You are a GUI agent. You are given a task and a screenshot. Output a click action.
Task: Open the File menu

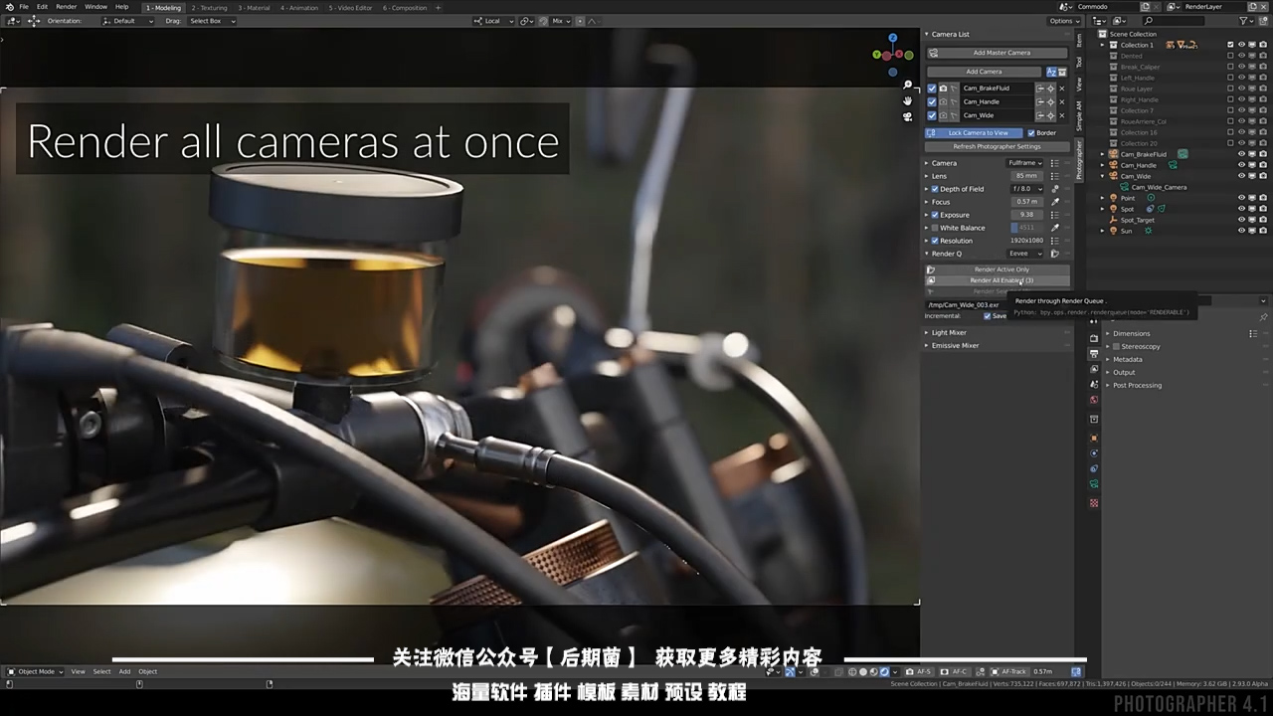pyautogui.click(x=24, y=7)
